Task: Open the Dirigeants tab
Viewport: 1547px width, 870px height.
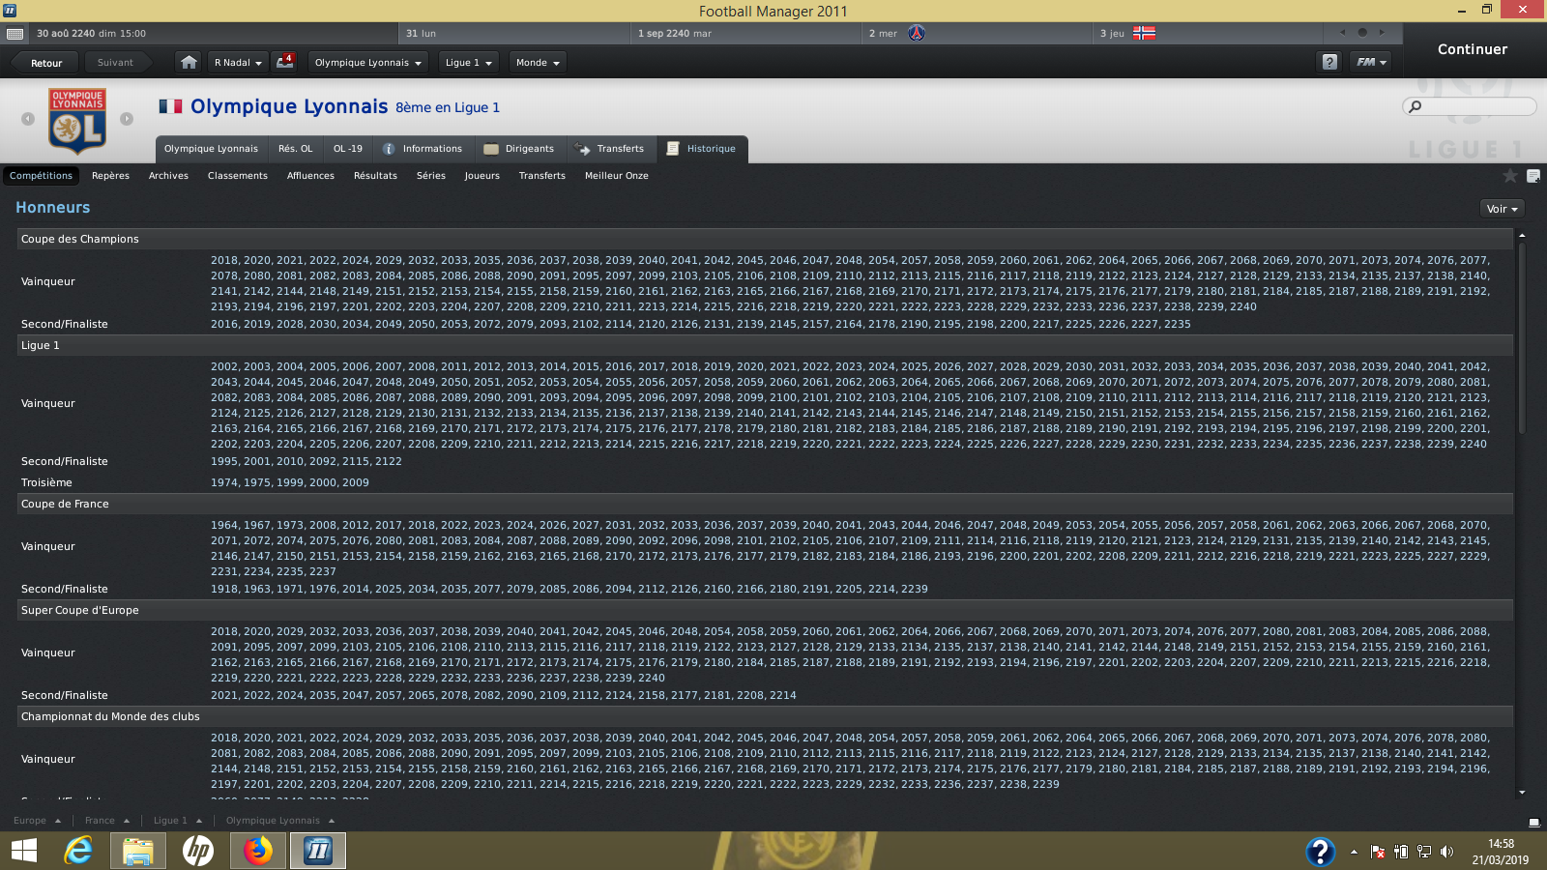Action: click(519, 149)
